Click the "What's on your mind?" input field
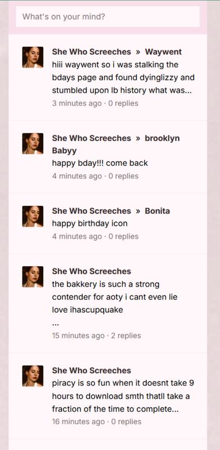The image size is (220, 450). 107,17
